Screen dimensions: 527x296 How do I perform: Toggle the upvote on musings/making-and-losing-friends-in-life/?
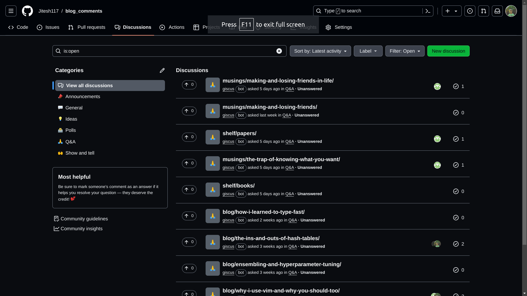[x=189, y=85]
